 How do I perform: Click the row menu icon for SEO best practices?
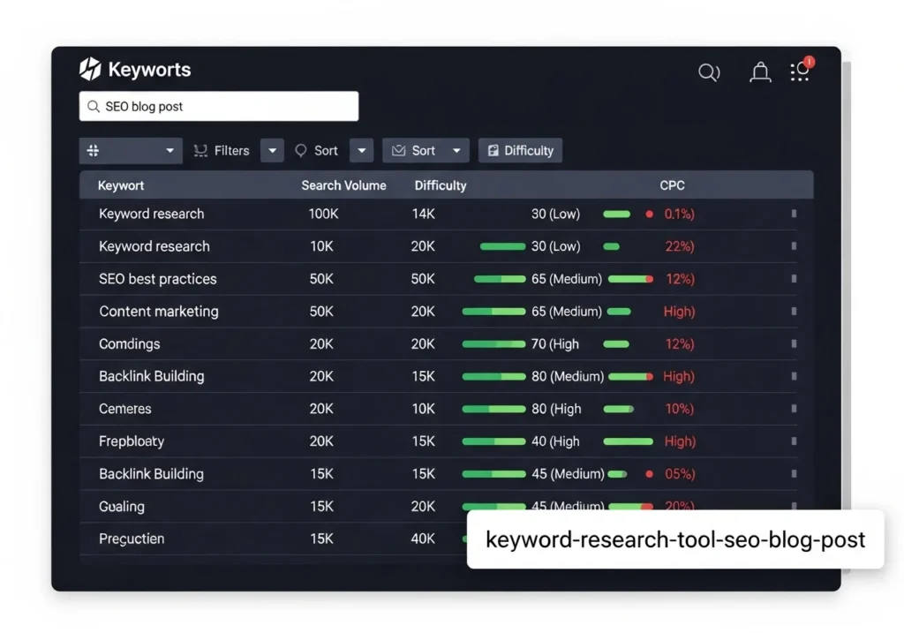click(x=794, y=279)
